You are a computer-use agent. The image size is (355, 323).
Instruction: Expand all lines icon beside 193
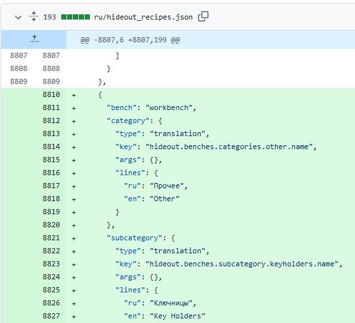tap(34, 16)
